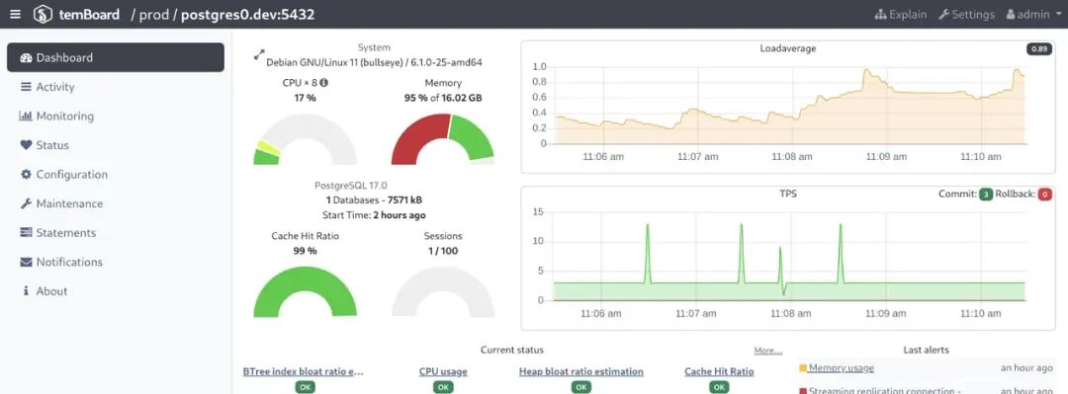
Task: Open the About page
Action: tap(115, 291)
